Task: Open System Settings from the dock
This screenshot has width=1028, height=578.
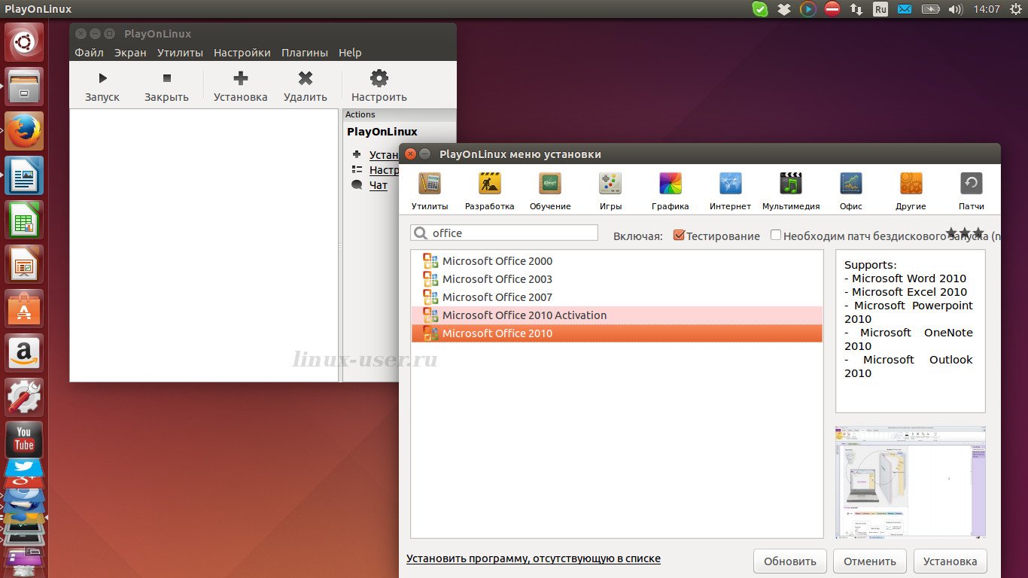Action: (24, 397)
